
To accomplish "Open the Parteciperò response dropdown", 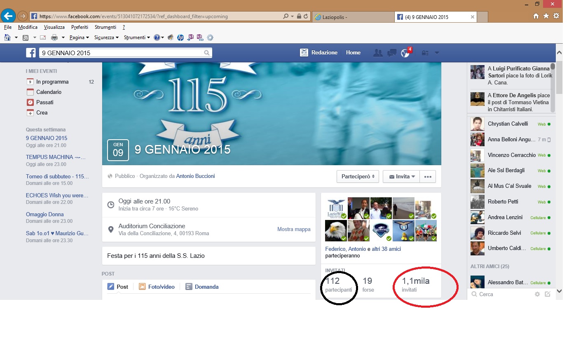I will [x=357, y=177].
